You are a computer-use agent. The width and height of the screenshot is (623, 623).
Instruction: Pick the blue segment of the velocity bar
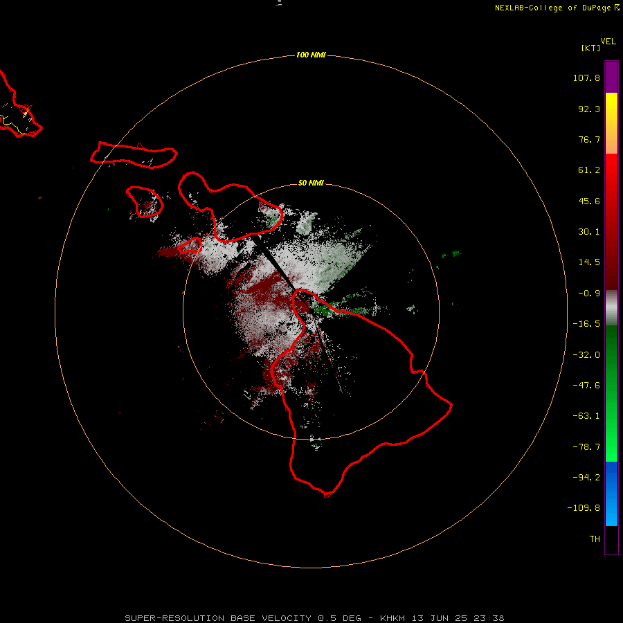611,494
